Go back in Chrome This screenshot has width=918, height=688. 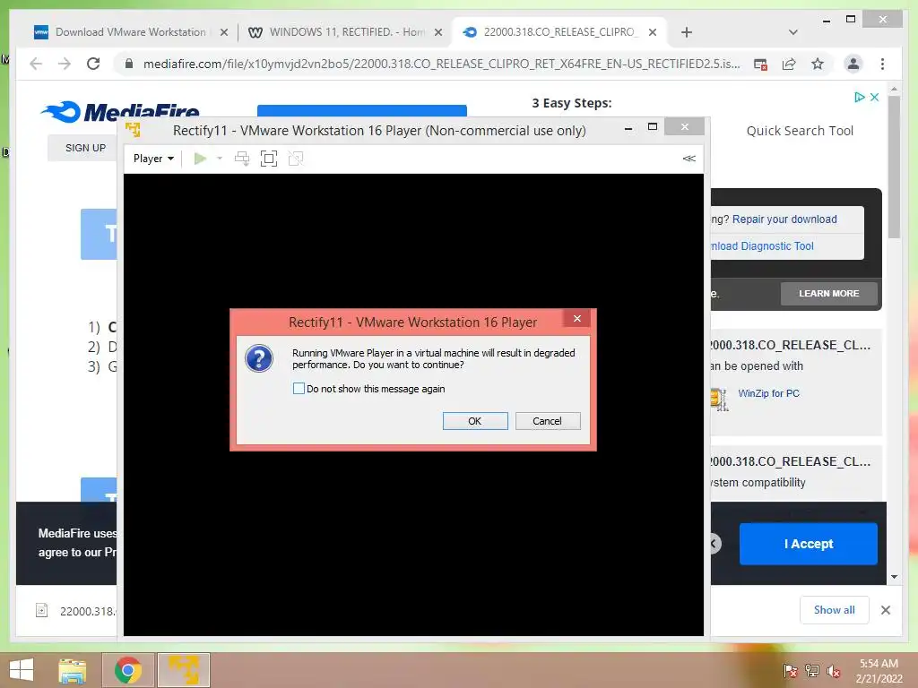tap(36, 64)
